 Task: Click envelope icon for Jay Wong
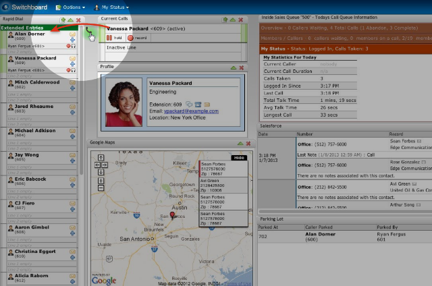point(72,155)
